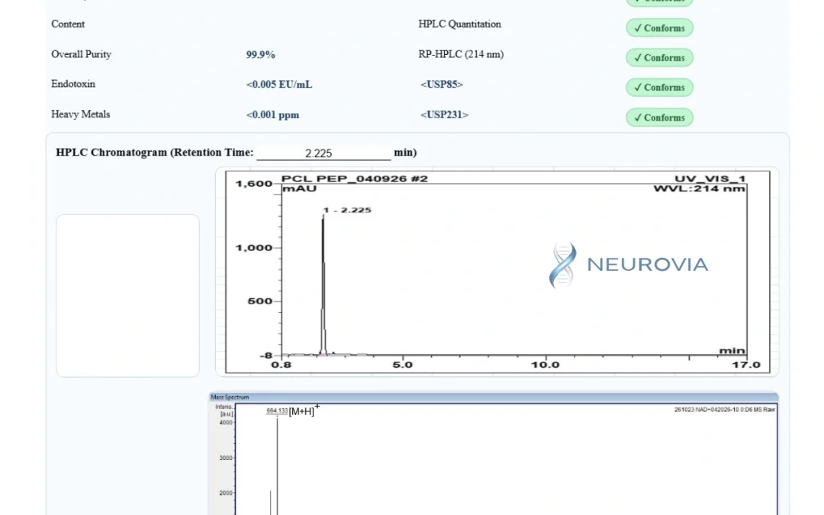Click the empty white box beside chromatogram
This screenshot has height=515, width=824.
click(127, 295)
